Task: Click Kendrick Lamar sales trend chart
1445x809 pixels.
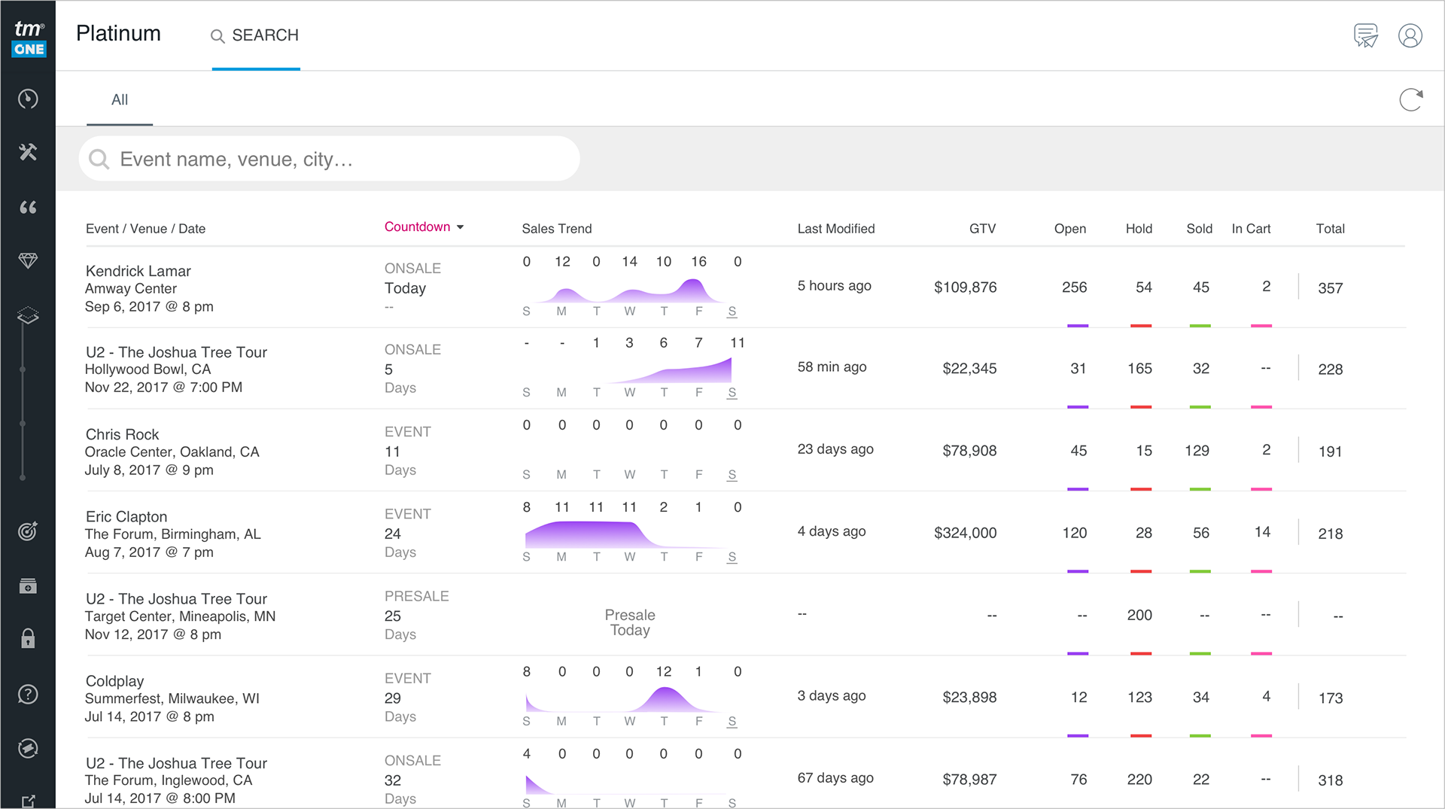Action: (630, 291)
